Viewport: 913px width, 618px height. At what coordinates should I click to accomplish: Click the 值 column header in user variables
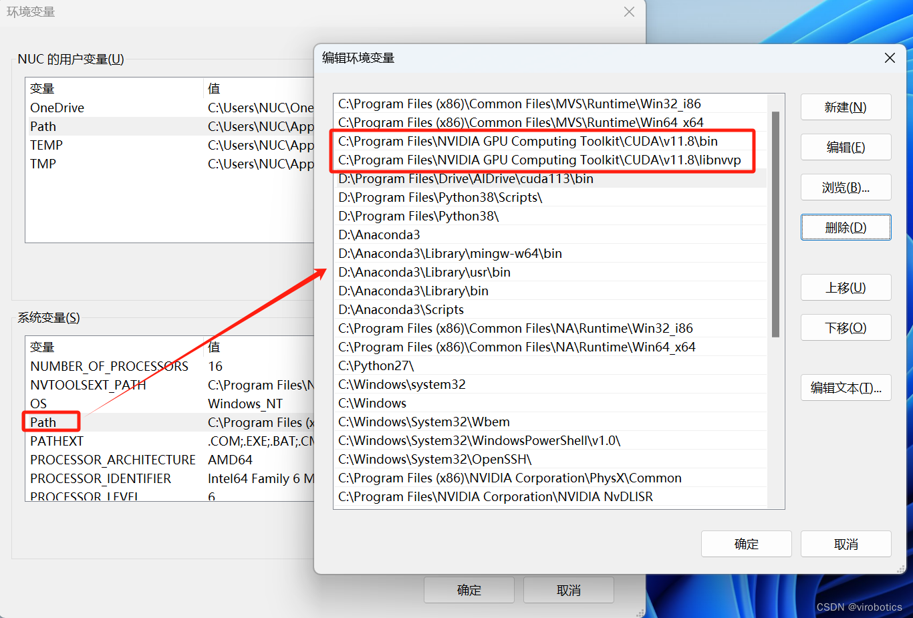[259, 88]
